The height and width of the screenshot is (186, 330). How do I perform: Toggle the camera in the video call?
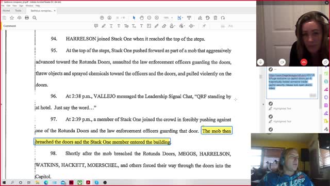click(x=282, y=62)
